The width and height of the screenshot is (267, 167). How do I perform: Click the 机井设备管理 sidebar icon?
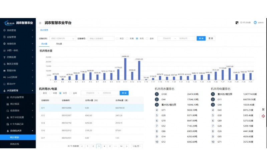(x=8, y=97)
